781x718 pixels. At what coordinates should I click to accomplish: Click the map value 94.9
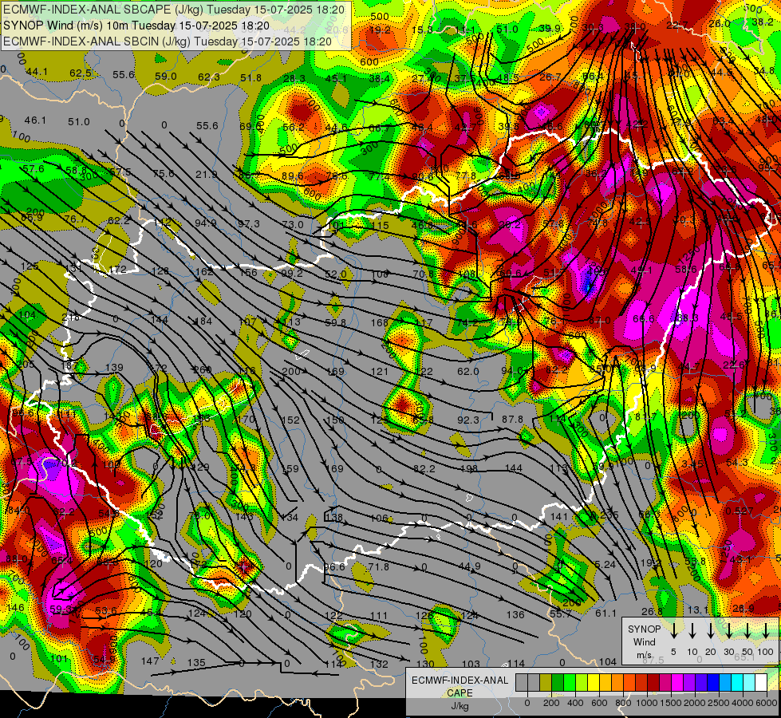point(206,223)
